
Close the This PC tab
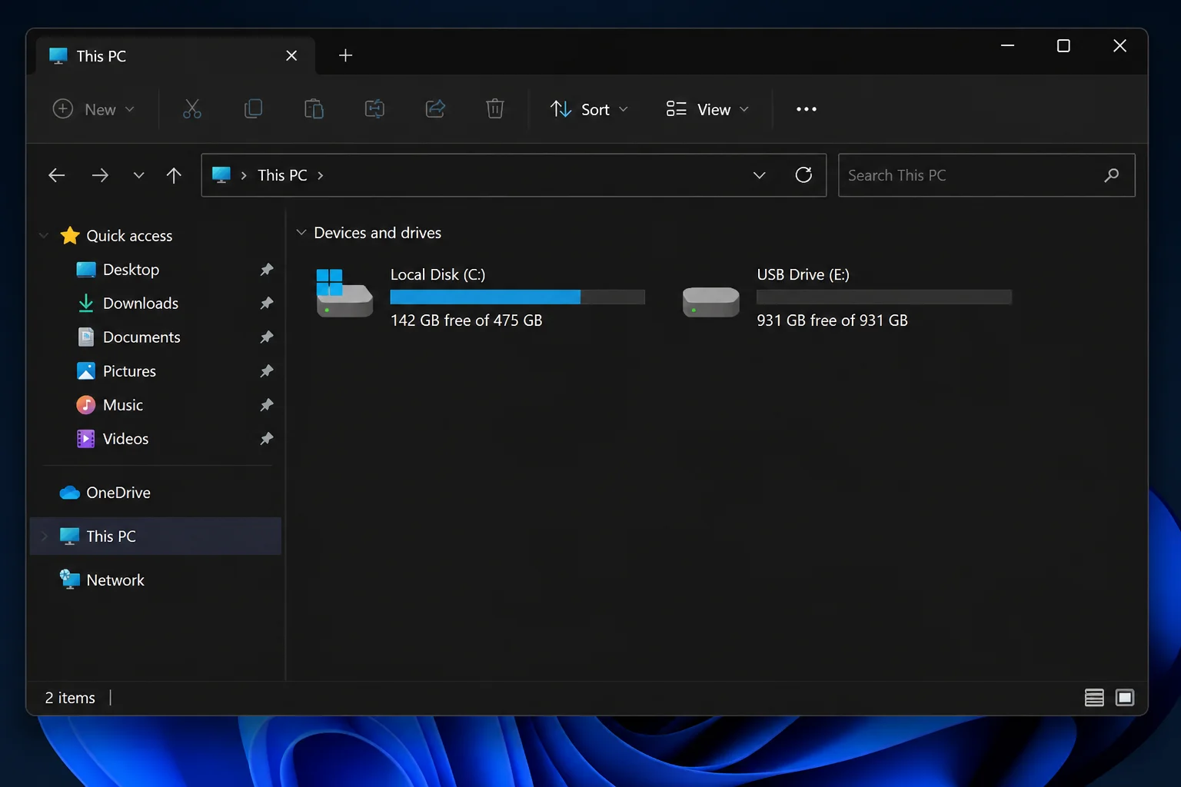point(291,55)
